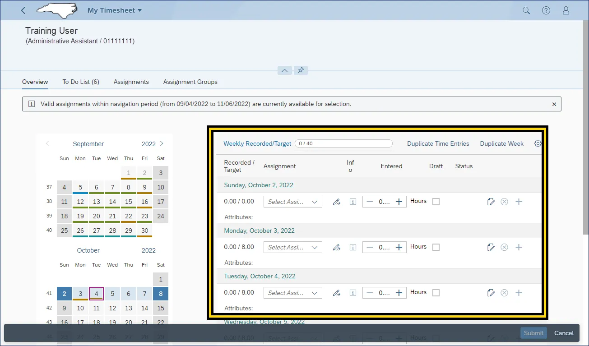Click info icon in Monday, October 3 row
The width and height of the screenshot is (589, 346).
click(353, 247)
